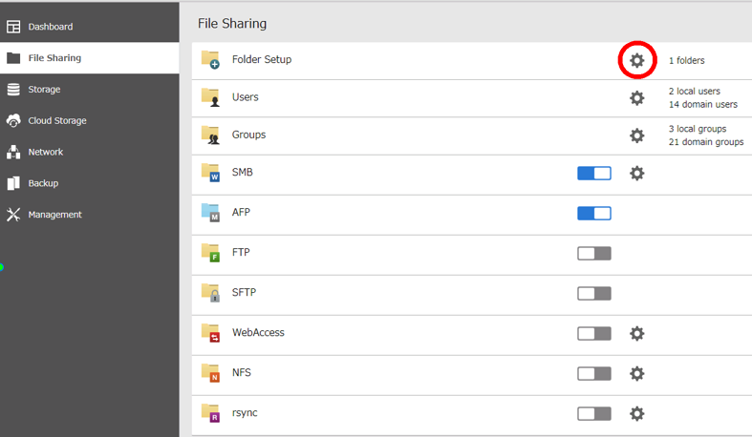The image size is (752, 437).
Task: Turn on the rsync toggle
Action: (x=593, y=413)
